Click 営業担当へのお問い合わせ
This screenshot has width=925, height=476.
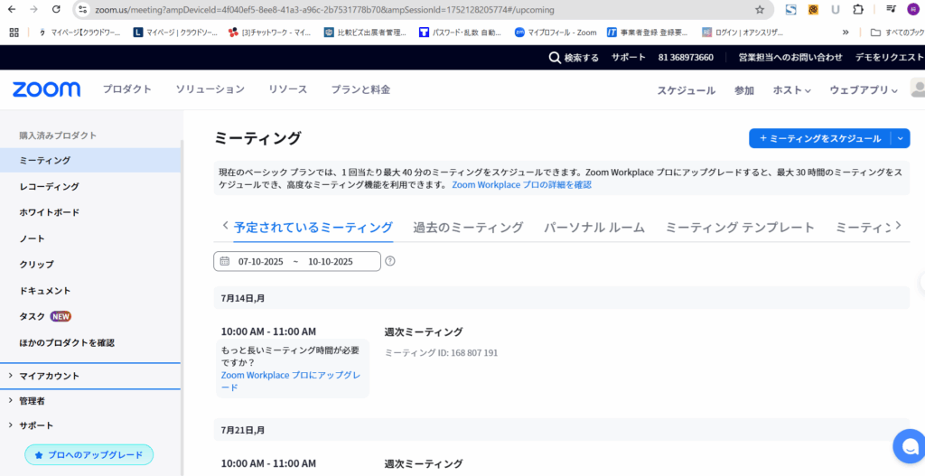pyautogui.click(x=790, y=57)
